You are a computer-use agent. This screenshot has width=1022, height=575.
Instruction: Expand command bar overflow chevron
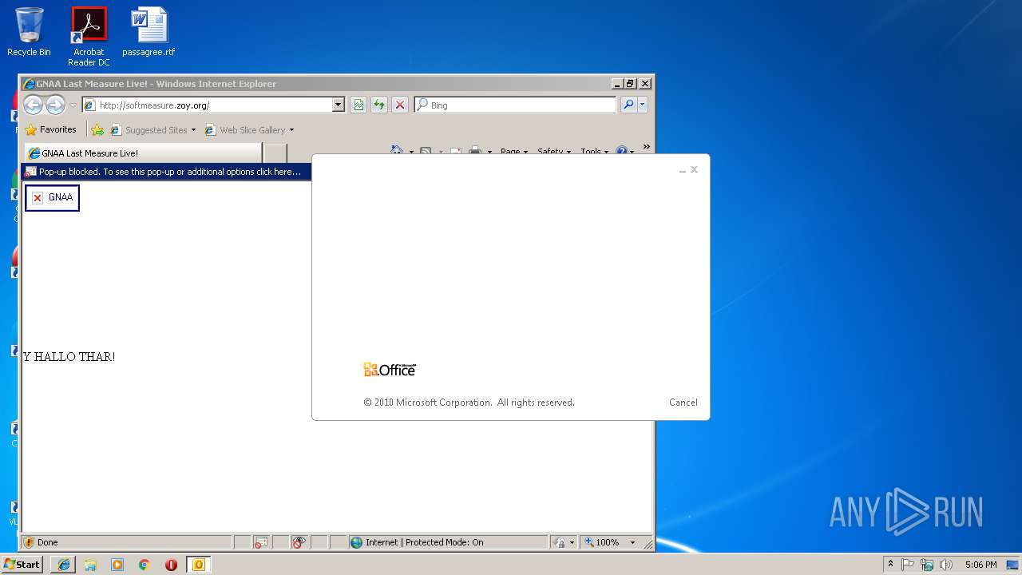click(x=646, y=147)
